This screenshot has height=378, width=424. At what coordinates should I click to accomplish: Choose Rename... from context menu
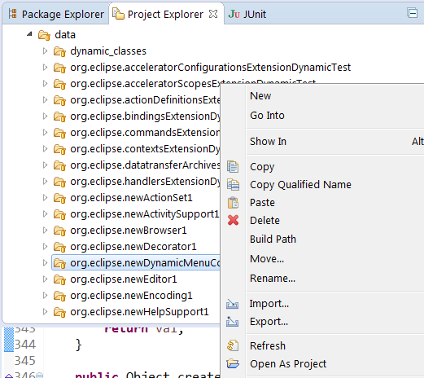pyautogui.click(x=273, y=279)
